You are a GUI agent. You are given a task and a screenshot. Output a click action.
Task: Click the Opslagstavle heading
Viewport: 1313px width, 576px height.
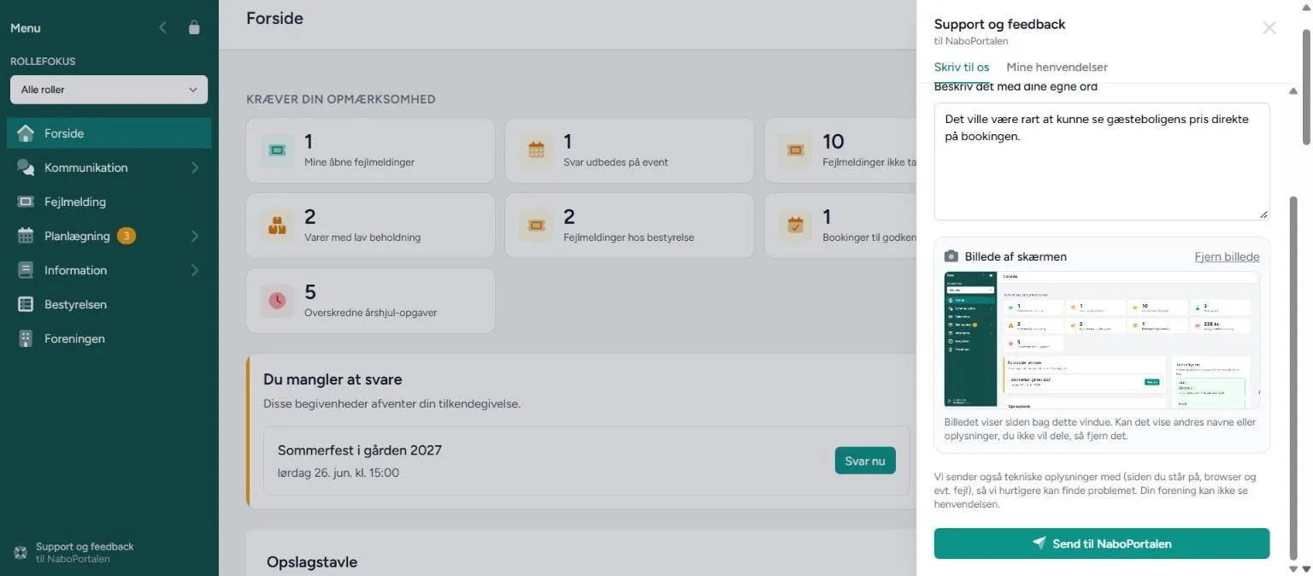click(312, 561)
